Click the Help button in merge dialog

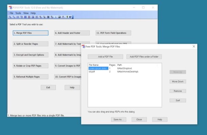tap(160, 119)
